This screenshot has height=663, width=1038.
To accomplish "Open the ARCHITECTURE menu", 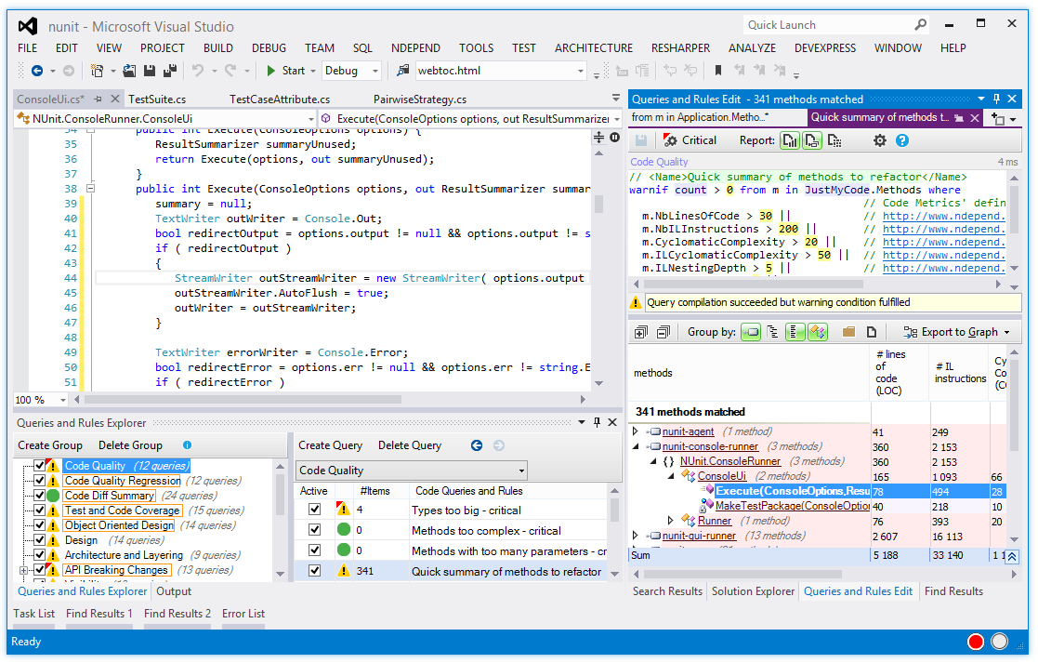I will (x=594, y=47).
